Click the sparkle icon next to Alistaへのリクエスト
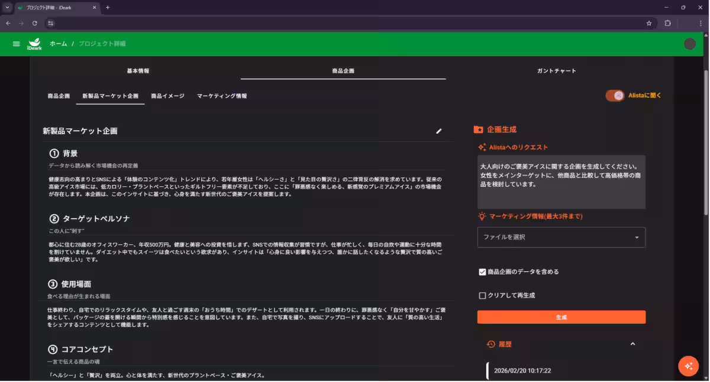This screenshot has height=382, width=710. [482, 147]
